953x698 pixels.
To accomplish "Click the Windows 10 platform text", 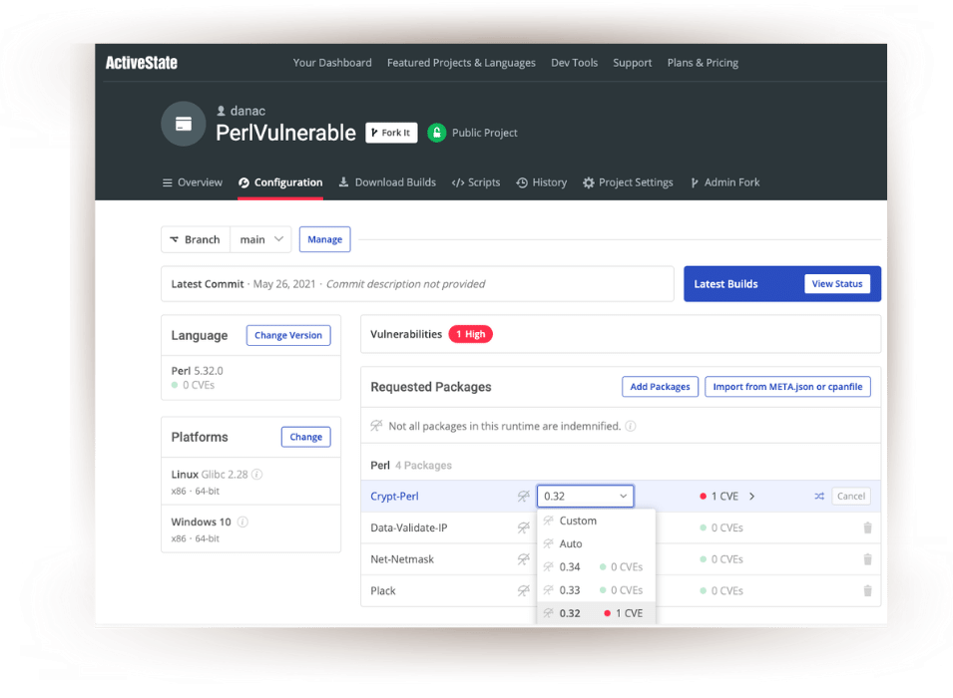I will [x=202, y=522].
